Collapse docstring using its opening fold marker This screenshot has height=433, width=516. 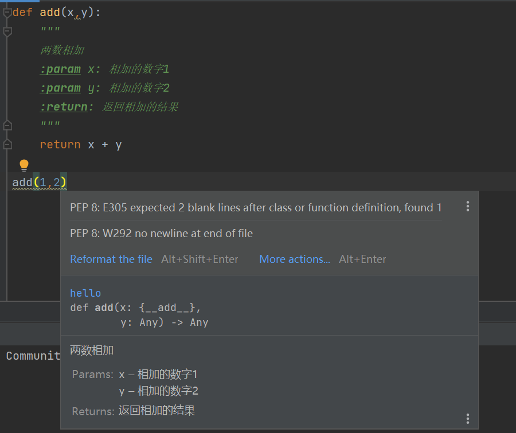[x=7, y=32]
